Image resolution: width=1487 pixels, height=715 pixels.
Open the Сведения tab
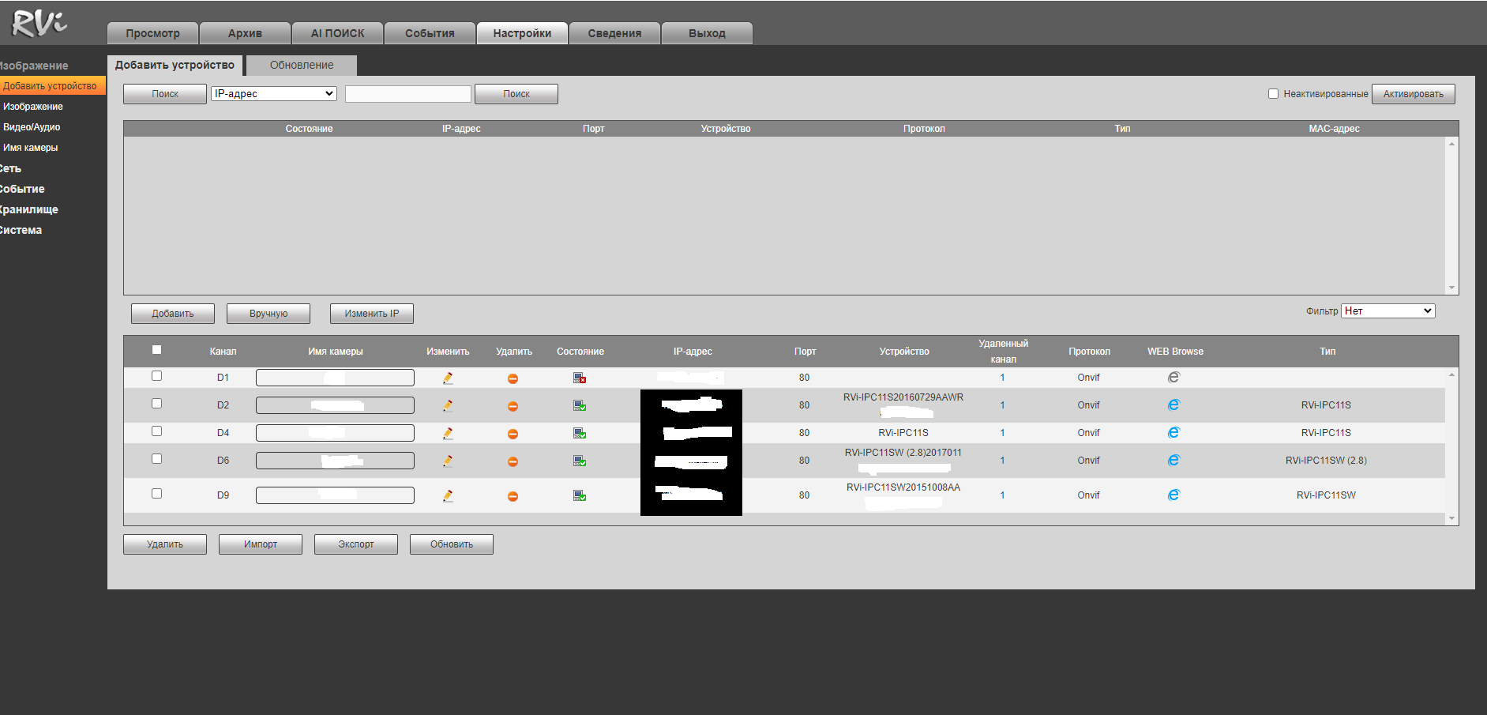[614, 33]
